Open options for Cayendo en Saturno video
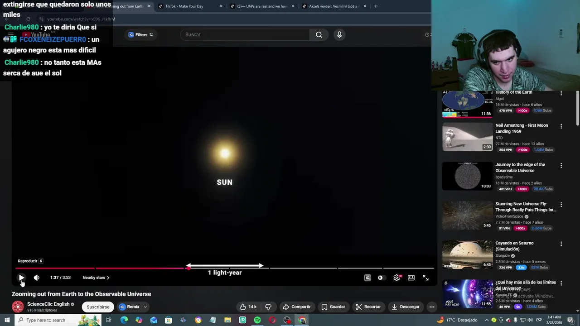Image resolution: width=580 pixels, height=326 pixels. tap(561, 244)
